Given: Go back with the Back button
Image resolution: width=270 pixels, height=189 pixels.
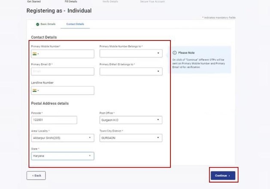Looking at the screenshot, I should tap(36, 176).
